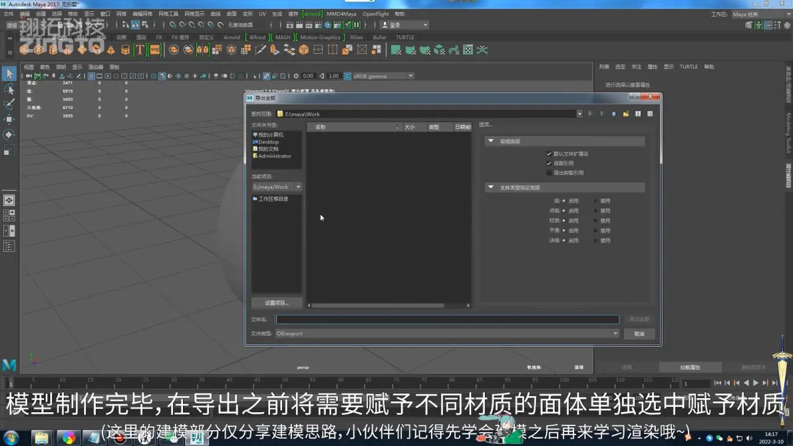Click the file list horizontal scrollbar
The height and width of the screenshot is (446, 793).
tap(378, 306)
